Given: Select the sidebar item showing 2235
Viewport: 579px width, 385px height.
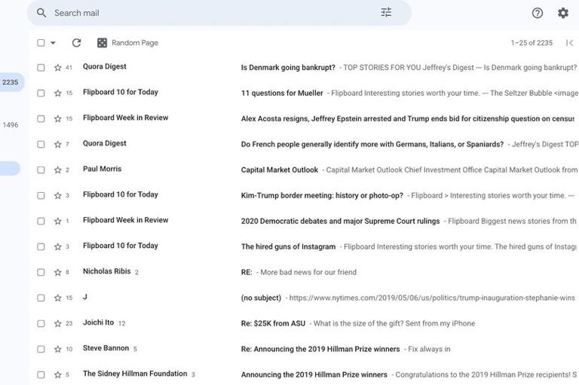Looking at the screenshot, I should click(11, 82).
